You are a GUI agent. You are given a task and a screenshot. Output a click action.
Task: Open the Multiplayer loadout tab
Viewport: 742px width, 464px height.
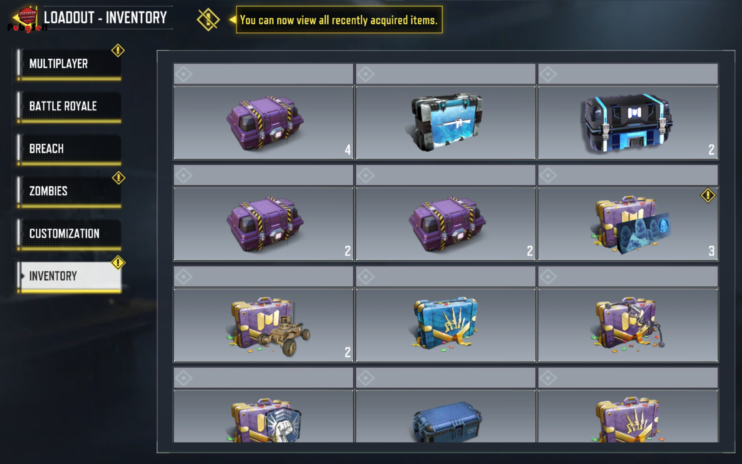coord(69,64)
